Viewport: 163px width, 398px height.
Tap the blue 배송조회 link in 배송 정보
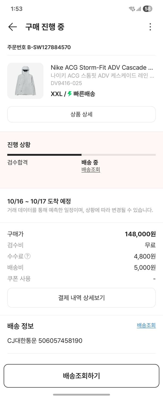146,325
